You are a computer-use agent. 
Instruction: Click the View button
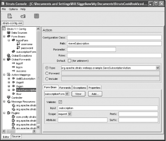click(x=78, y=94)
